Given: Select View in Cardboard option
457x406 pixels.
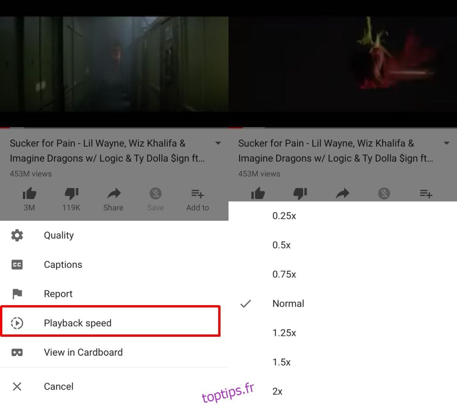Looking at the screenshot, I should pos(114,352).
